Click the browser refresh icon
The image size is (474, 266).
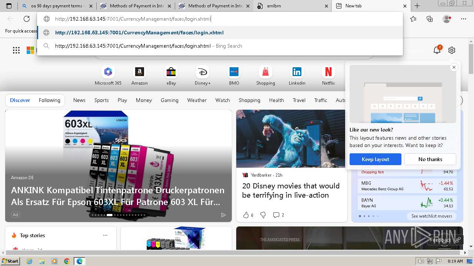pos(27,19)
